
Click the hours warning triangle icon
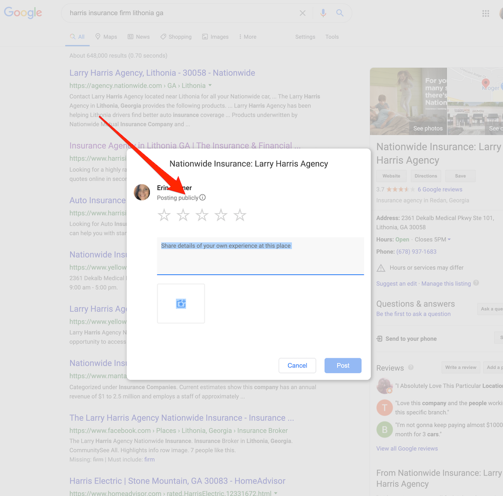click(381, 268)
